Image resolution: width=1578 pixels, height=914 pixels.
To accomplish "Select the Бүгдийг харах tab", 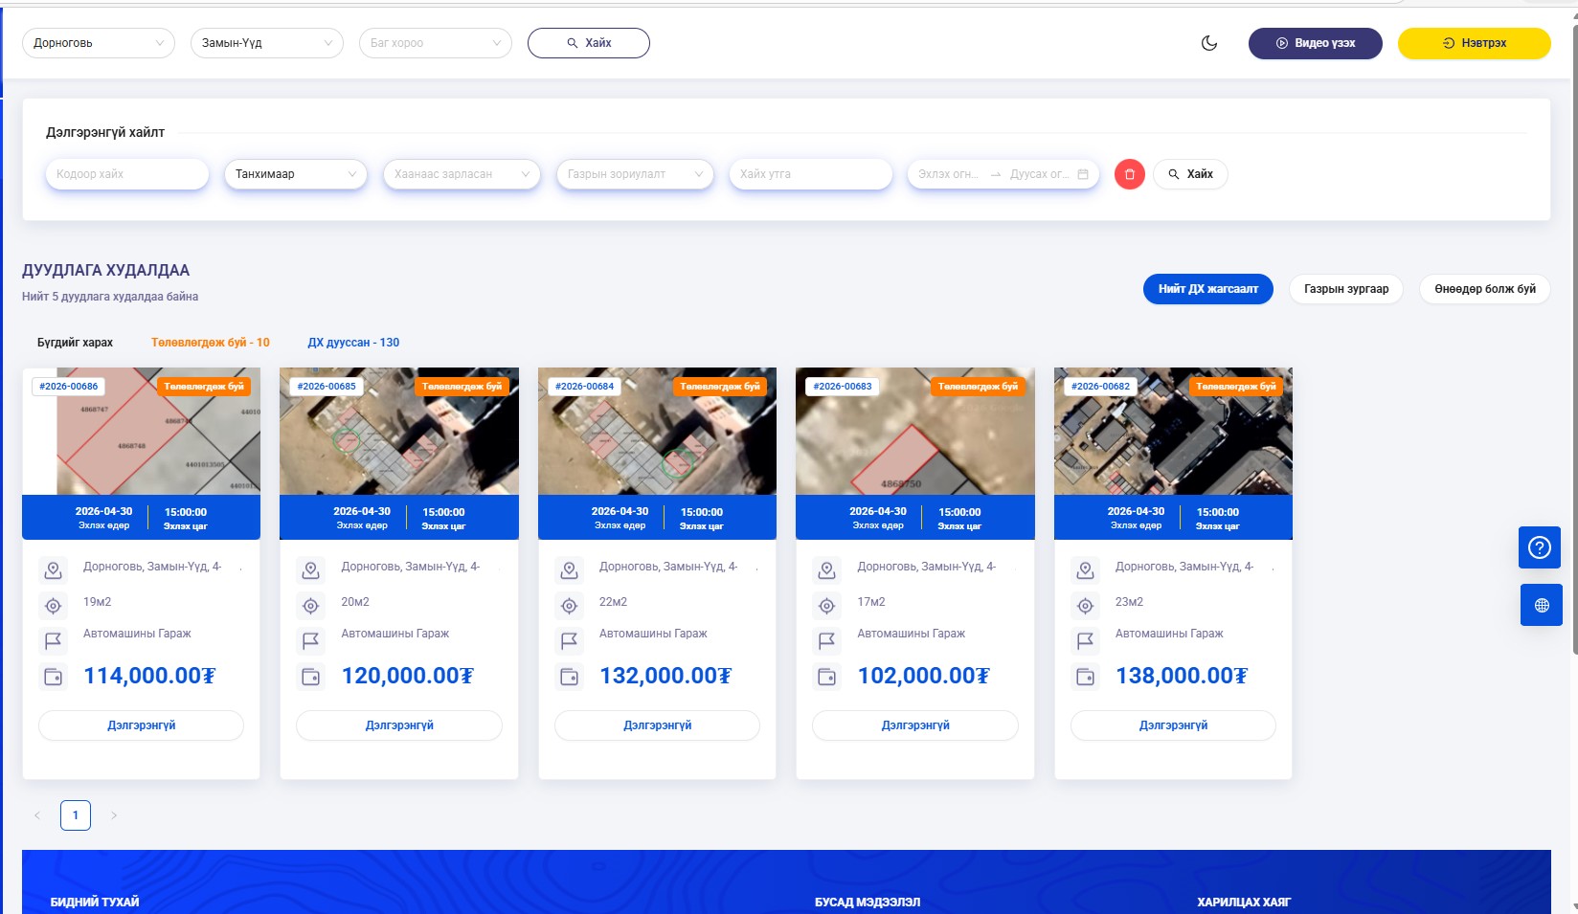I will pos(75,343).
